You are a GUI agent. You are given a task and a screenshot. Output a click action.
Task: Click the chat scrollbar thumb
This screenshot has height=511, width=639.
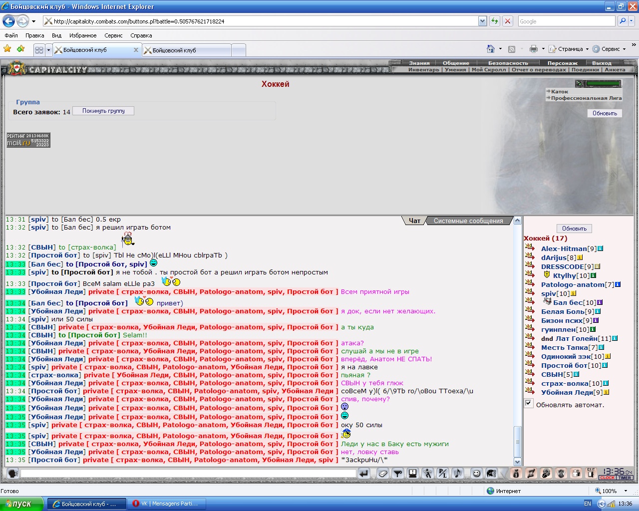coord(518,441)
